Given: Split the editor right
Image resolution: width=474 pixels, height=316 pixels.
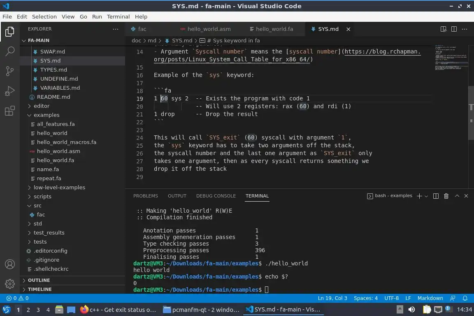Looking at the screenshot, I should 454,29.
